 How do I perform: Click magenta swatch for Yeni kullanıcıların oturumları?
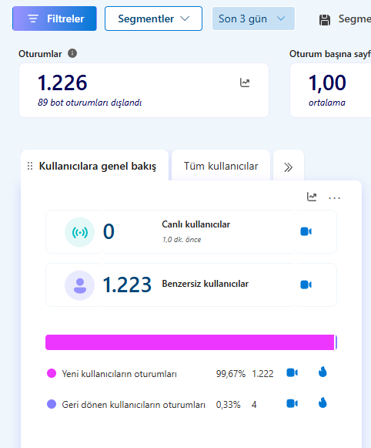[x=52, y=373]
